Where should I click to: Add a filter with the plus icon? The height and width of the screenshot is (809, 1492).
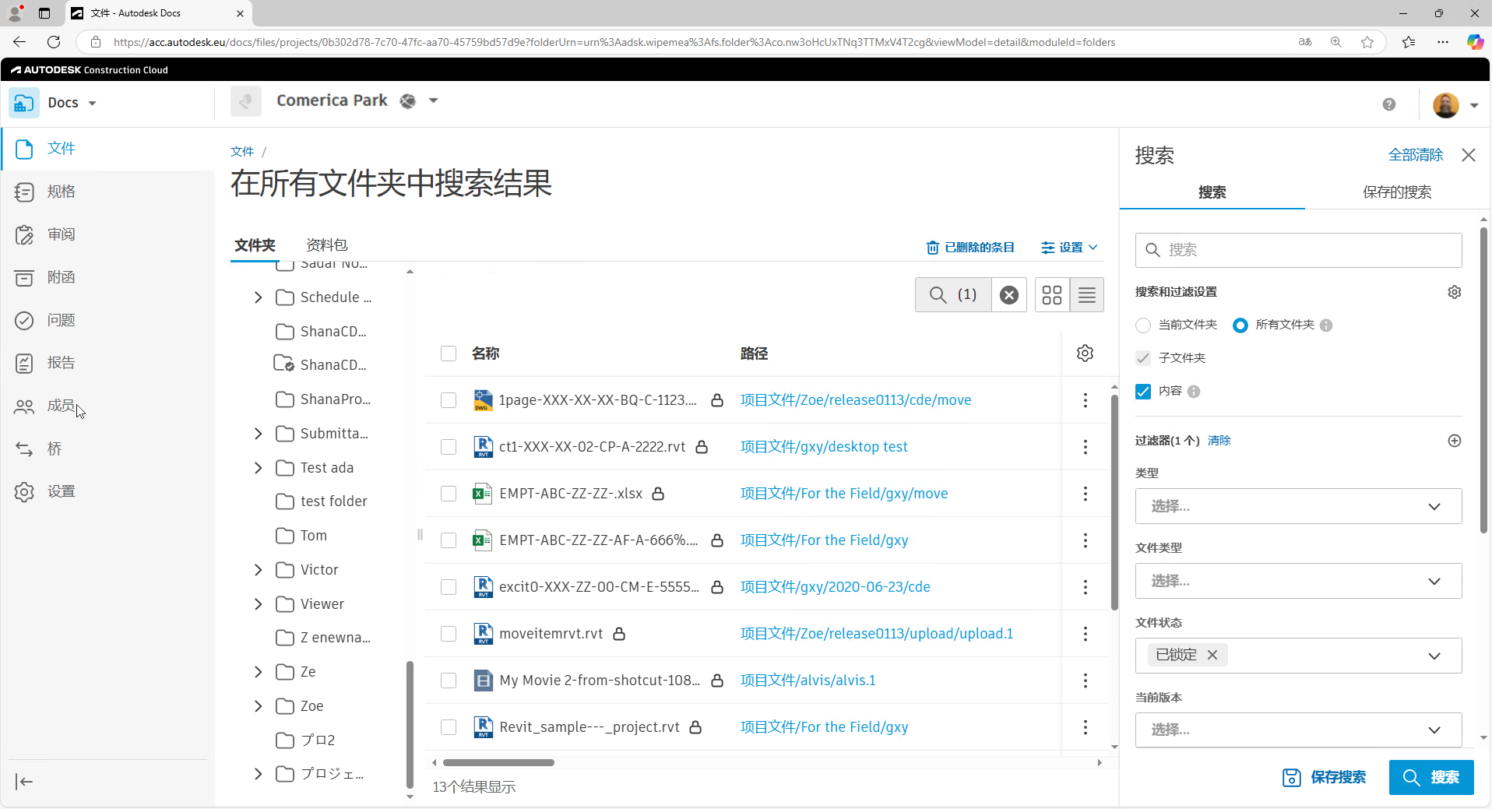click(x=1455, y=441)
